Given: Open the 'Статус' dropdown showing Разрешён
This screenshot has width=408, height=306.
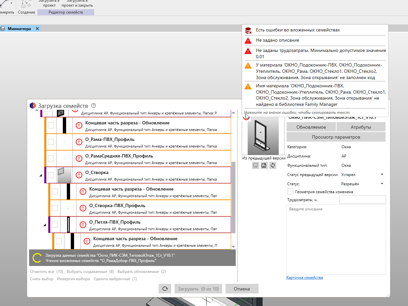Looking at the screenshot, I should (x=382, y=184).
